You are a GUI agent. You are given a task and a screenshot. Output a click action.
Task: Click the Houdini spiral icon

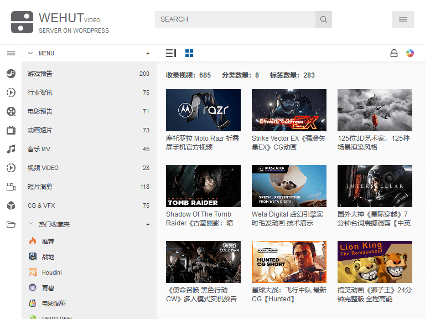pyautogui.click(x=33, y=272)
